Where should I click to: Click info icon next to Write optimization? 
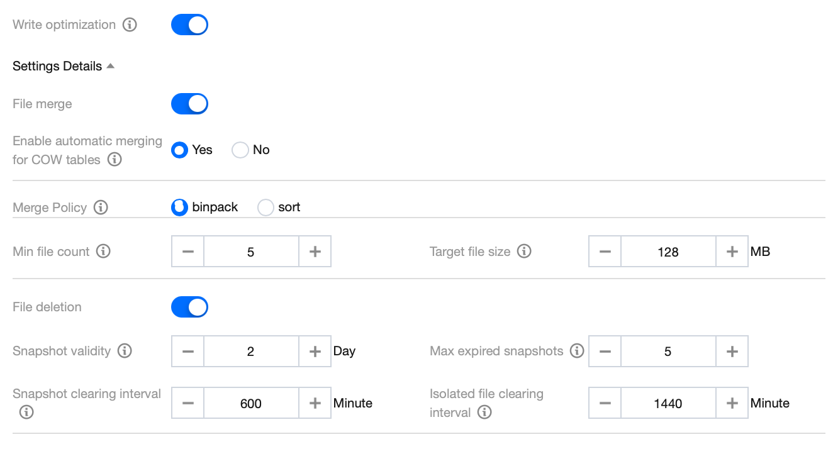[x=130, y=25]
